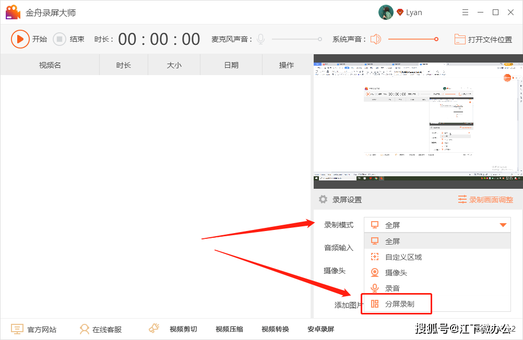523x340 pixels.
Task: Click the recording settings gear icon
Action: 323,199
